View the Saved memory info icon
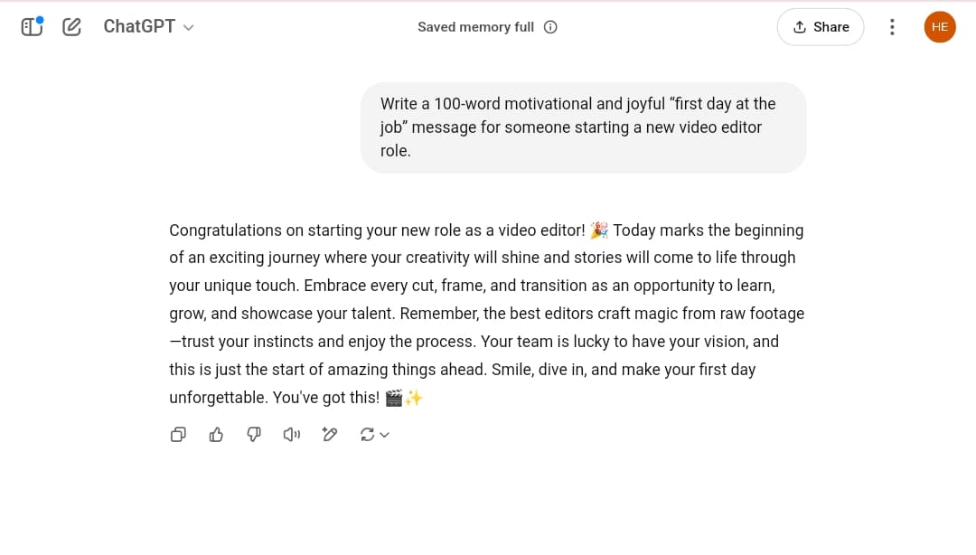The height and width of the screenshot is (555, 976). point(550,27)
